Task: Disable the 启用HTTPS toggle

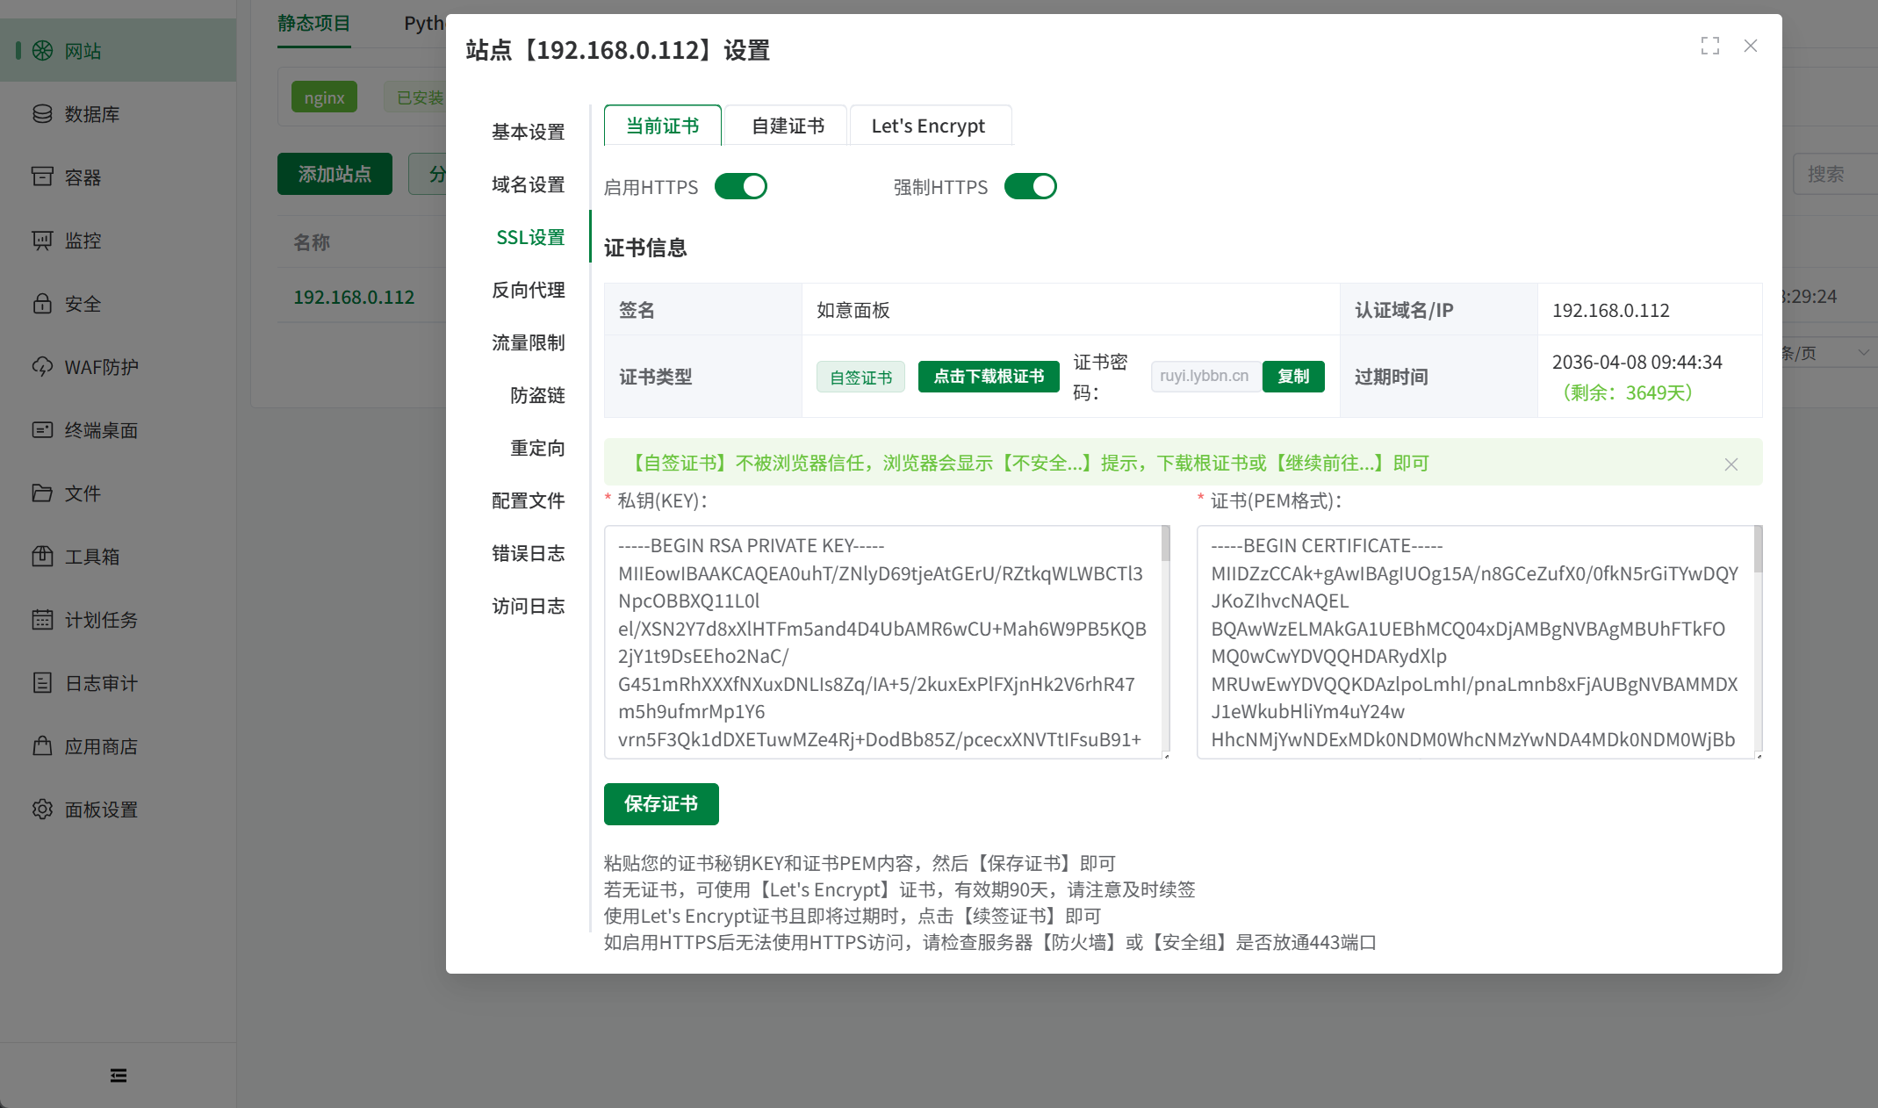Action: click(x=740, y=186)
